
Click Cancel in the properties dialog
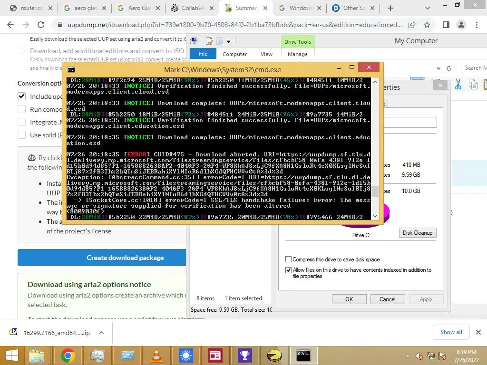387,299
